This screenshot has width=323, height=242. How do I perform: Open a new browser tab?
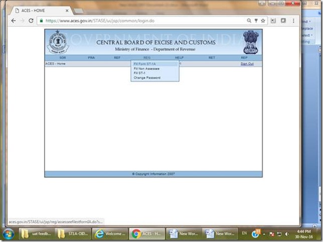[78, 11]
